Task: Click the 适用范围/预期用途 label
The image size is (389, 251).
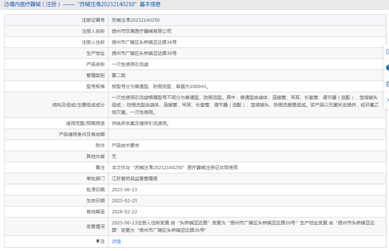Action: pos(85,123)
